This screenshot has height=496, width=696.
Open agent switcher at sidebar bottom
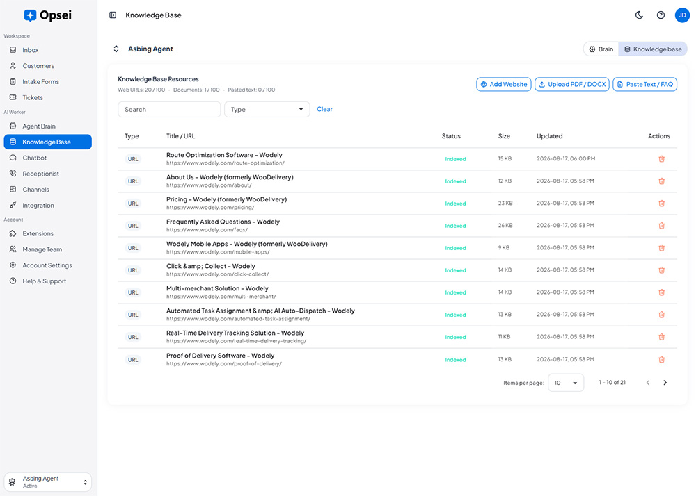47,482
